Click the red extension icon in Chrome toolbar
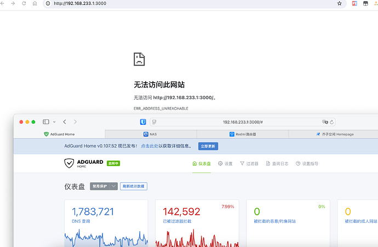The width and height of the screenshot is (378, 247). [x=354, y=3]
